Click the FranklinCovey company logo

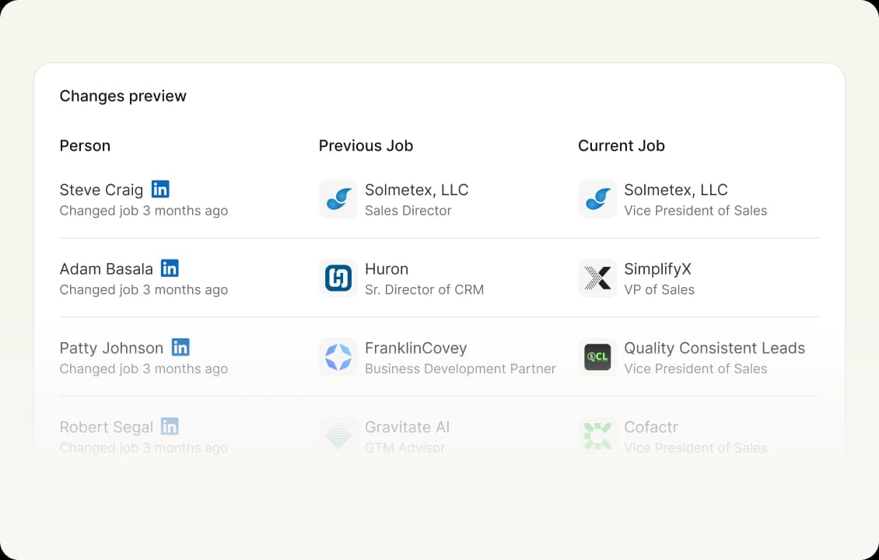(338, 358)
